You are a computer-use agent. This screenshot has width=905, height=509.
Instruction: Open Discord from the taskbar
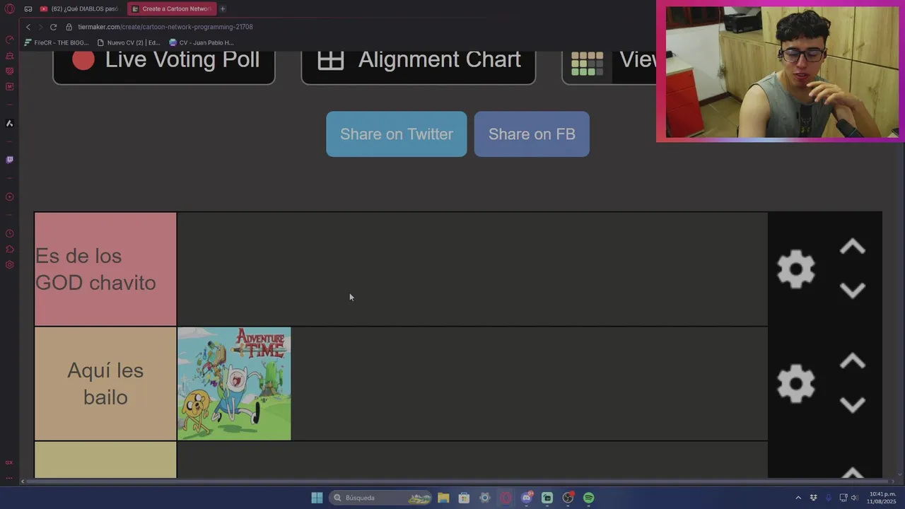[527, 498]
